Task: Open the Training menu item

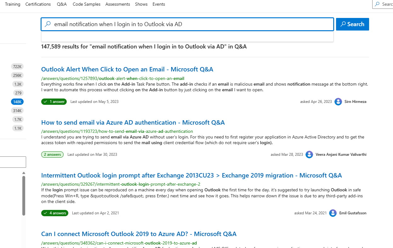Action: (x=13, y=4)
